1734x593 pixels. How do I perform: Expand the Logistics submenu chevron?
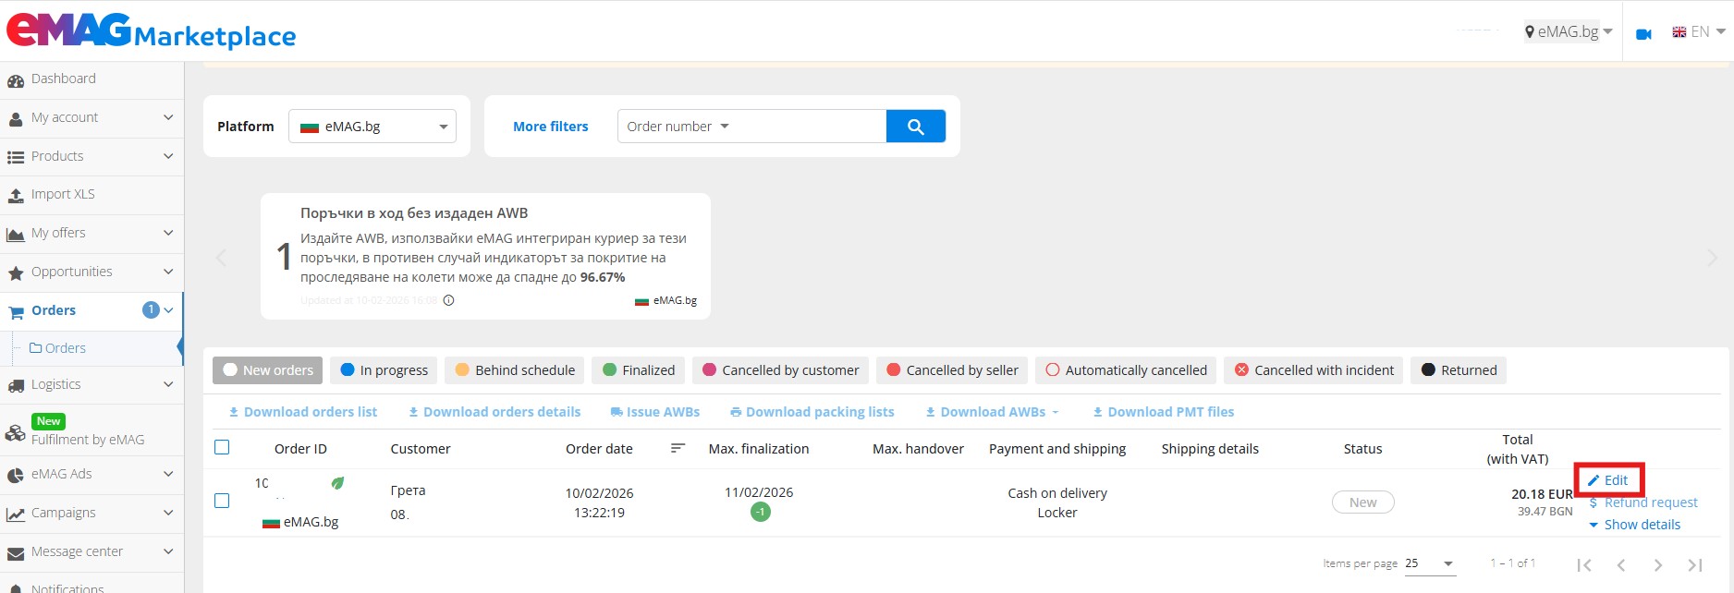tap(168, 384)
